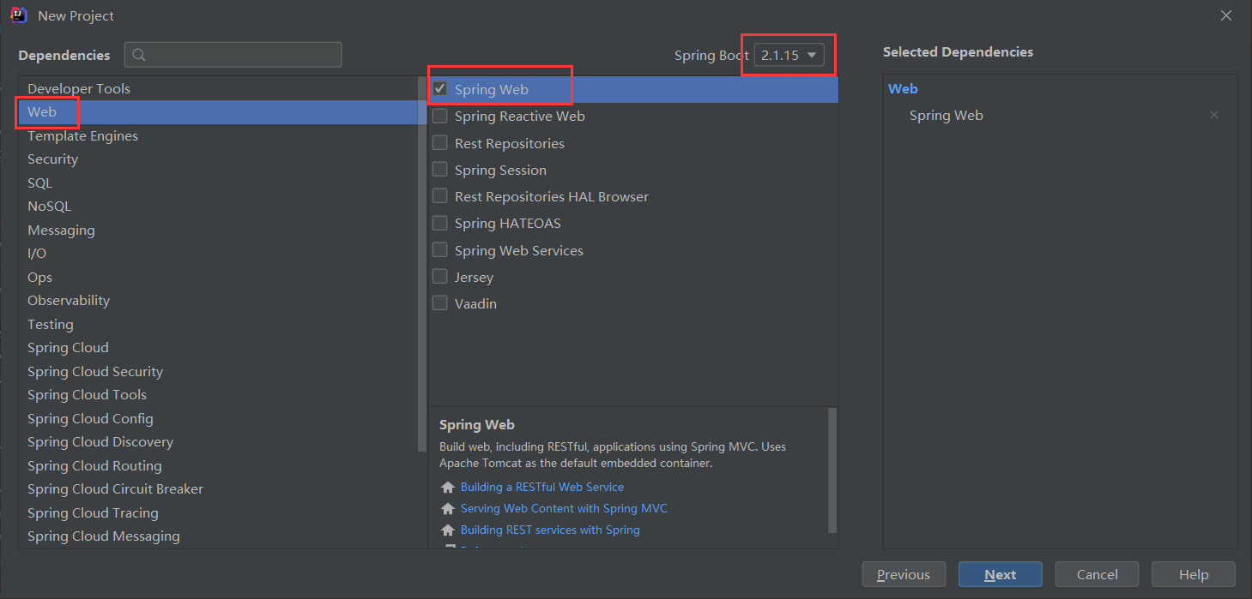Open the Building a RESTful Web Service link
1252x599 pixels.
(x=542, y=487)
